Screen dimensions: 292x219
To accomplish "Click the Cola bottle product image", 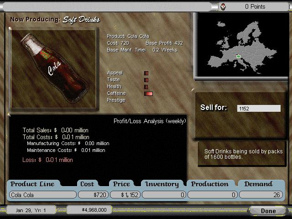I will (54, 69).
